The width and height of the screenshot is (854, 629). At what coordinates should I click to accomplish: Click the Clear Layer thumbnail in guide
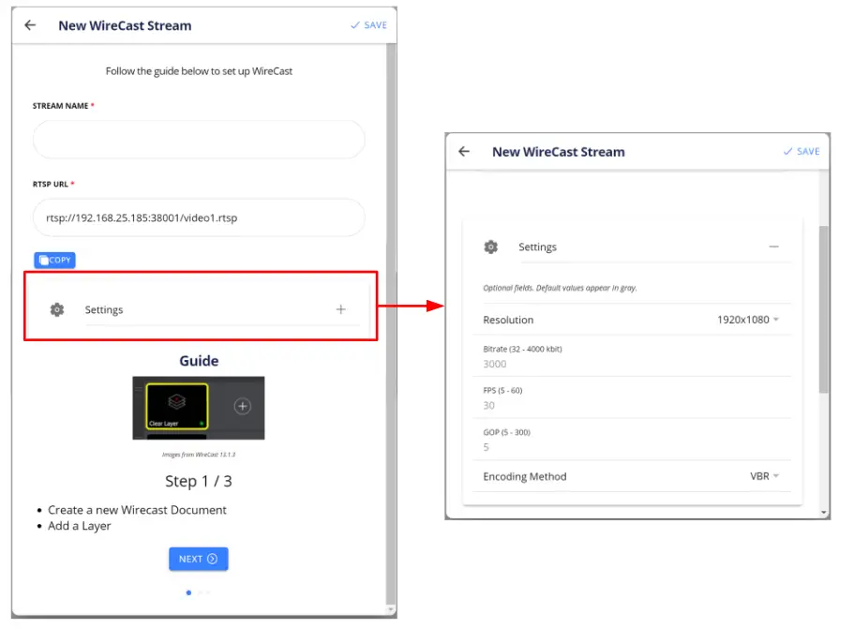tap(177, 406)
